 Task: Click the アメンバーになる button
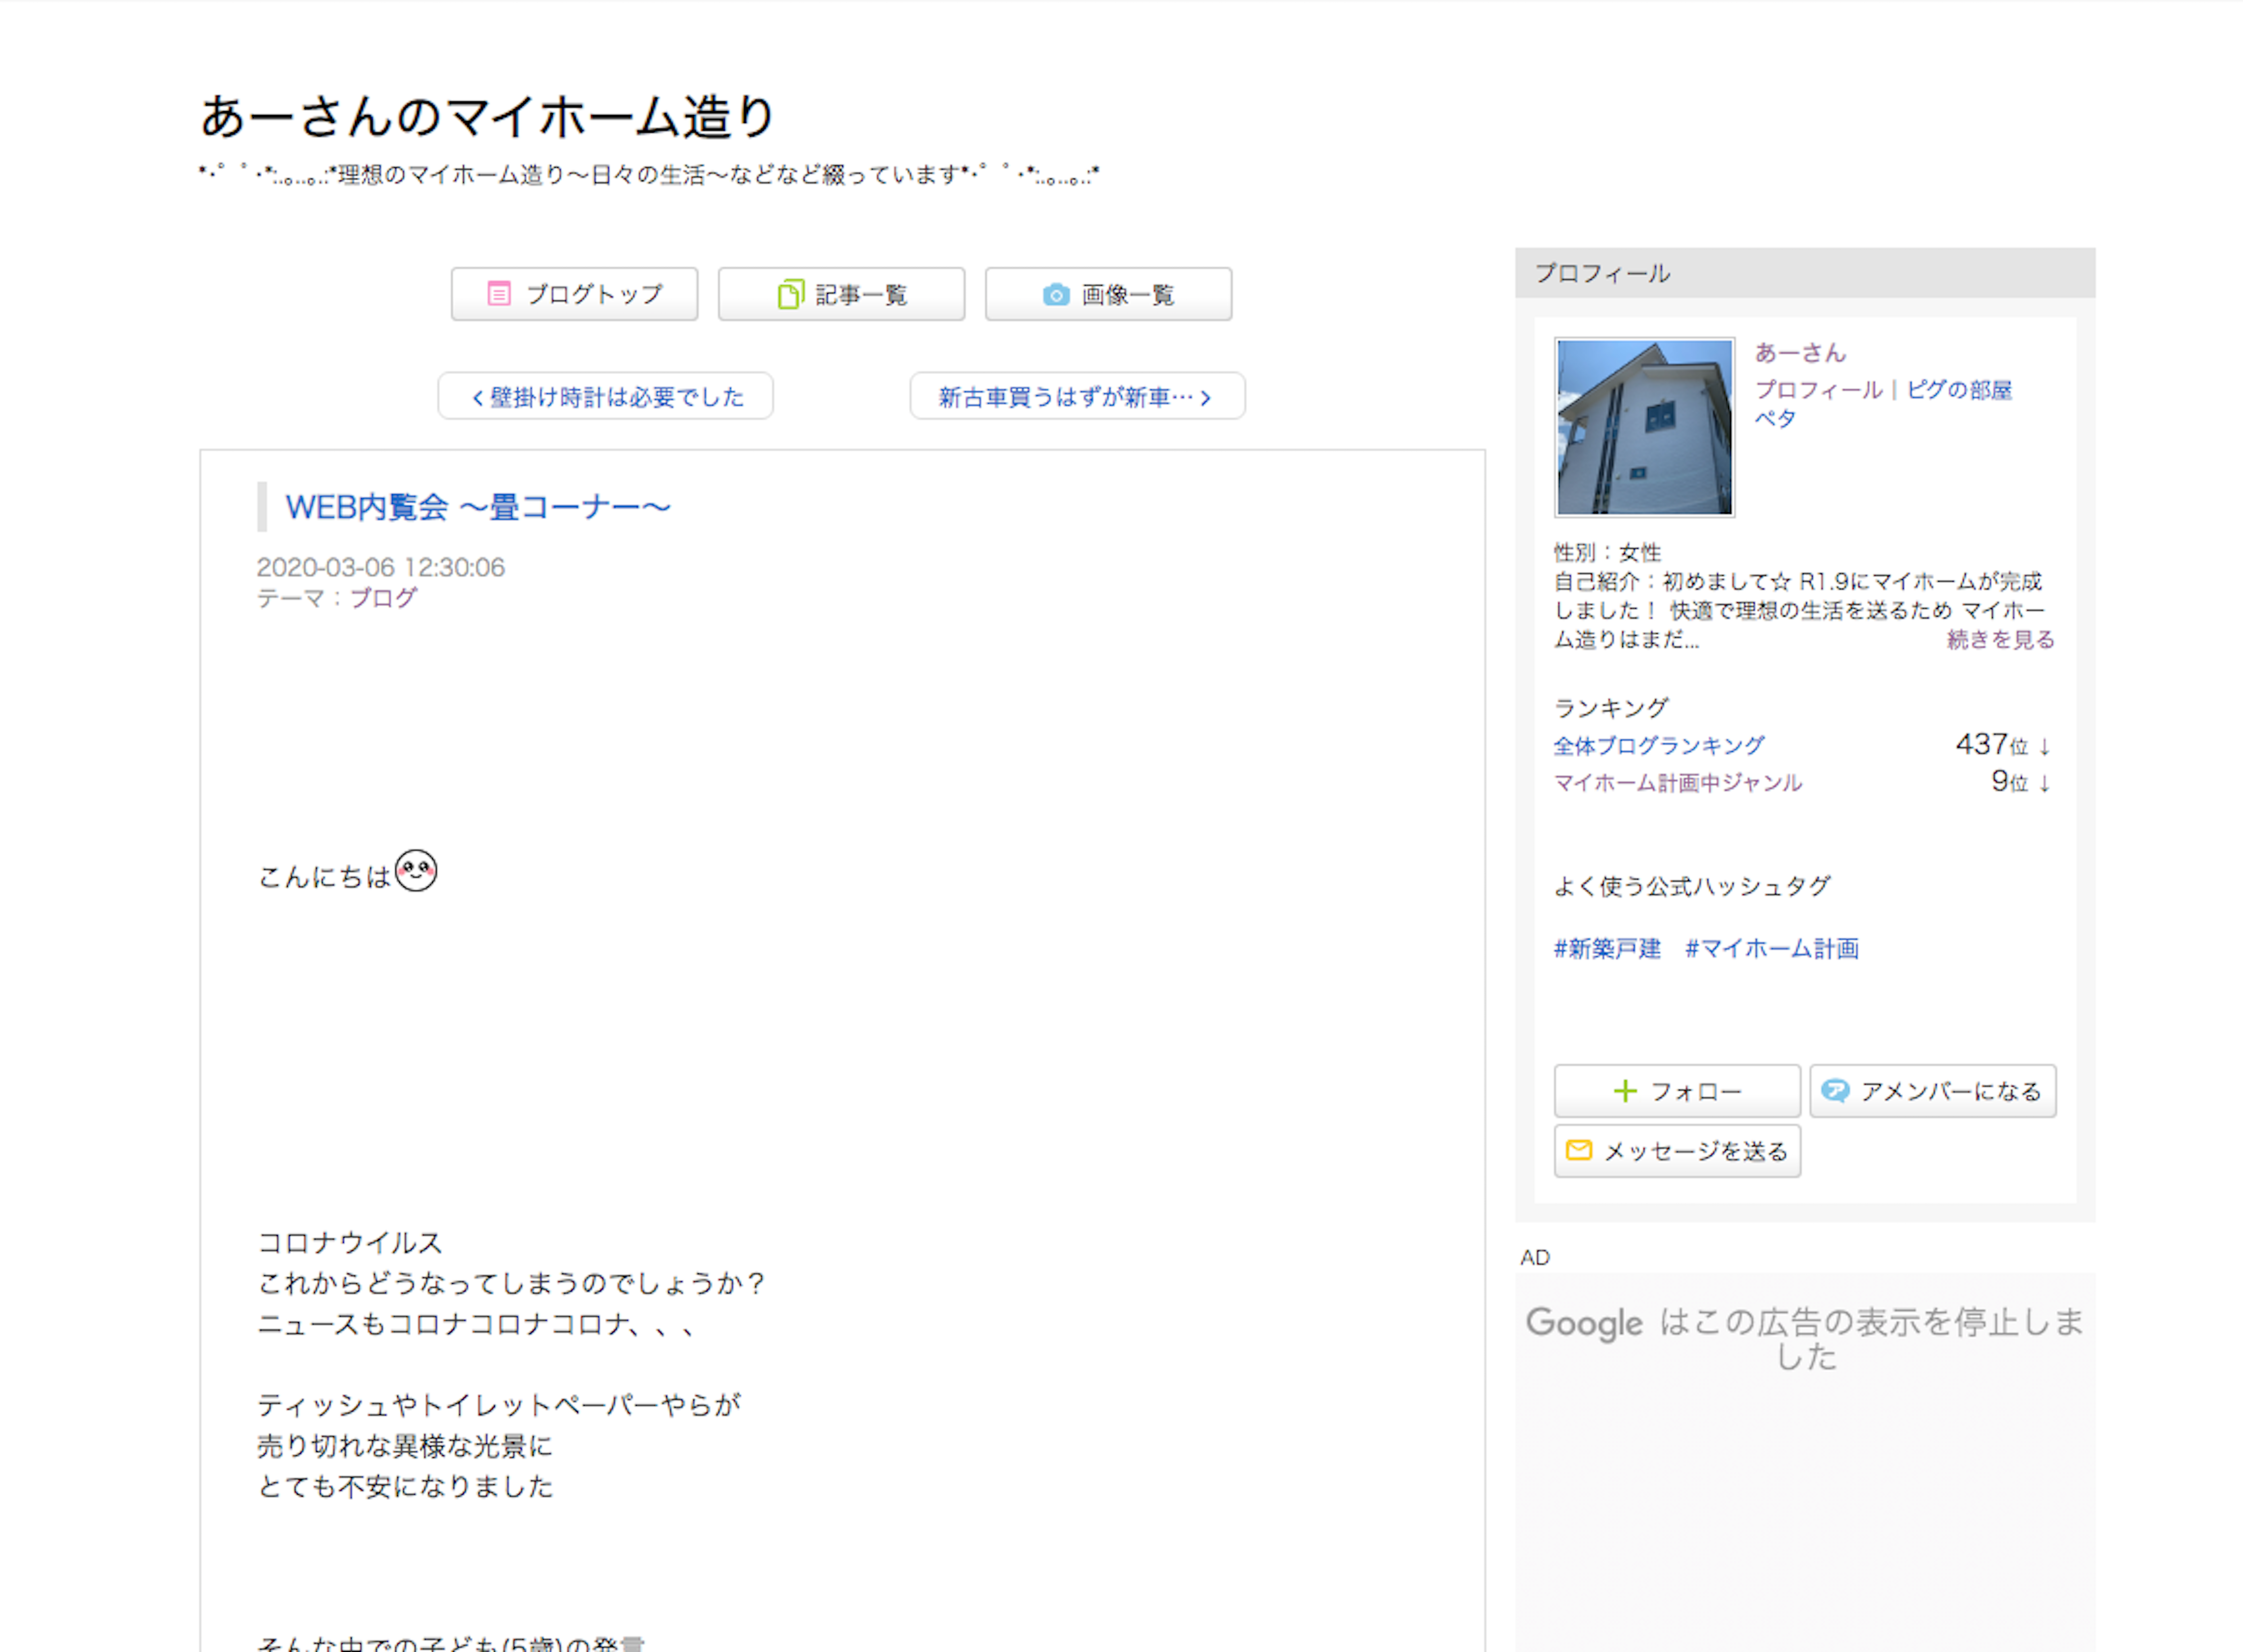click(1933, 1091)
